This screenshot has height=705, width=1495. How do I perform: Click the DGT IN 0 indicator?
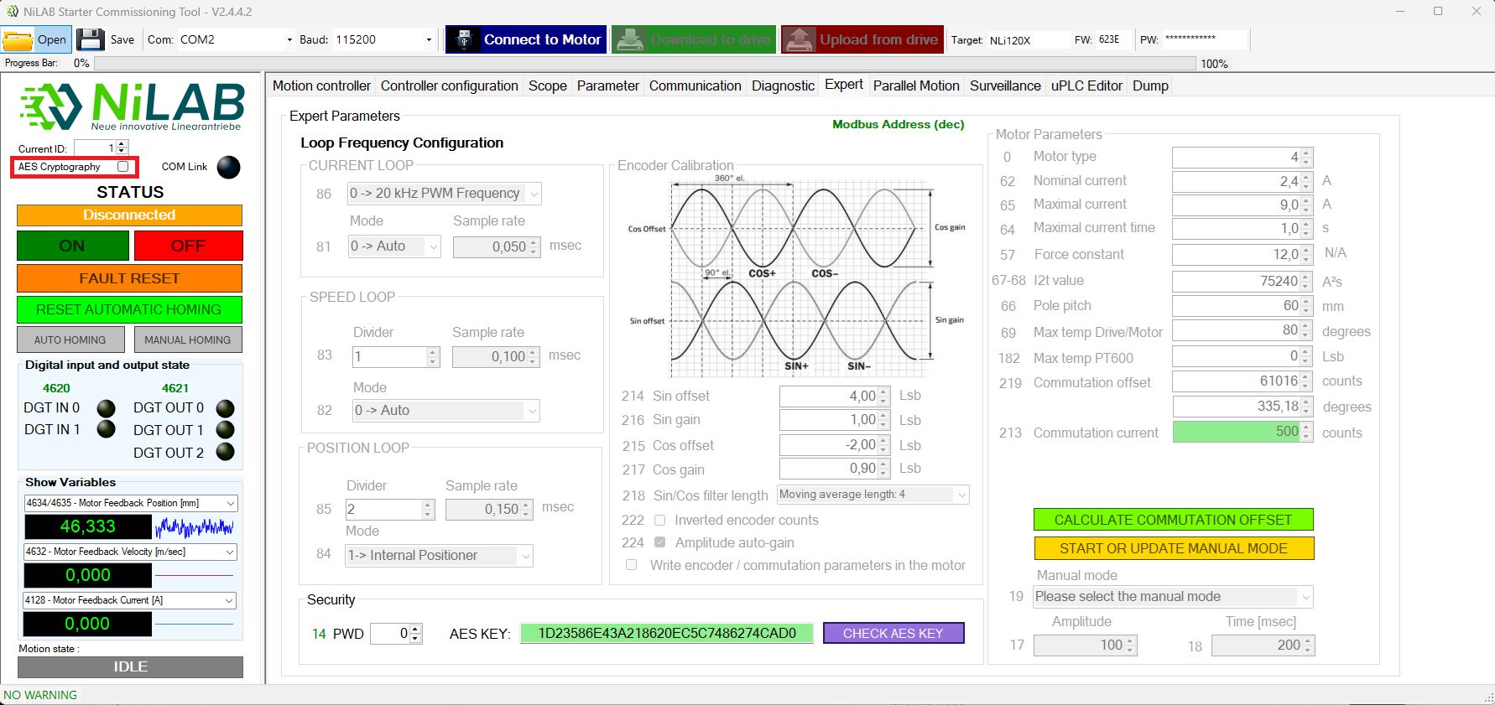click(107, 408)
